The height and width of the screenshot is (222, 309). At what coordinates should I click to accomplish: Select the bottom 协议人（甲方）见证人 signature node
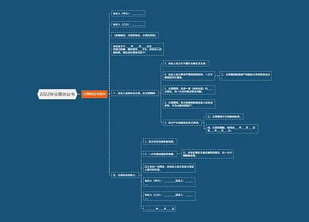(x=169, y=182)
